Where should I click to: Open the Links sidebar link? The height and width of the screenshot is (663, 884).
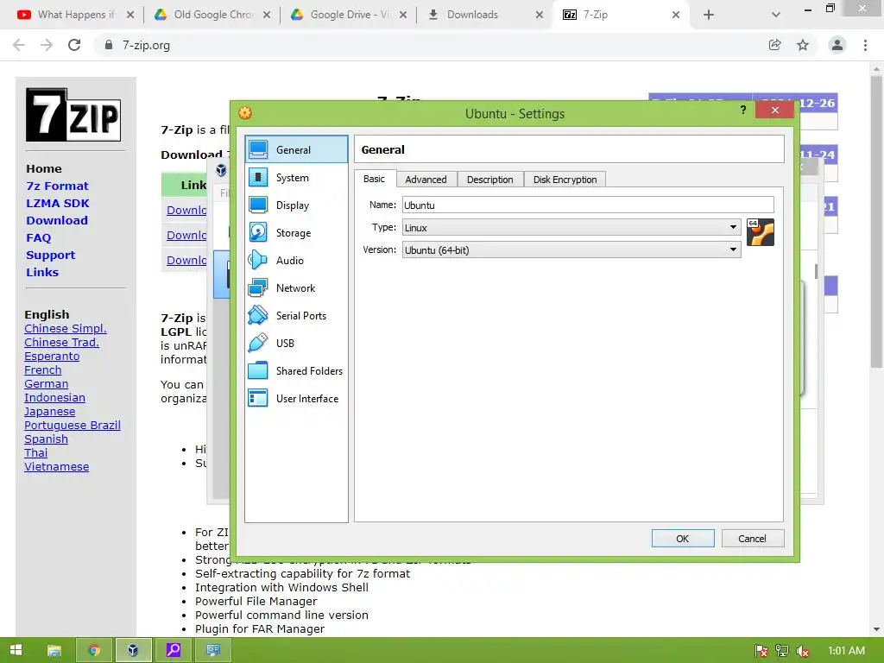click(x=42, y=272)
